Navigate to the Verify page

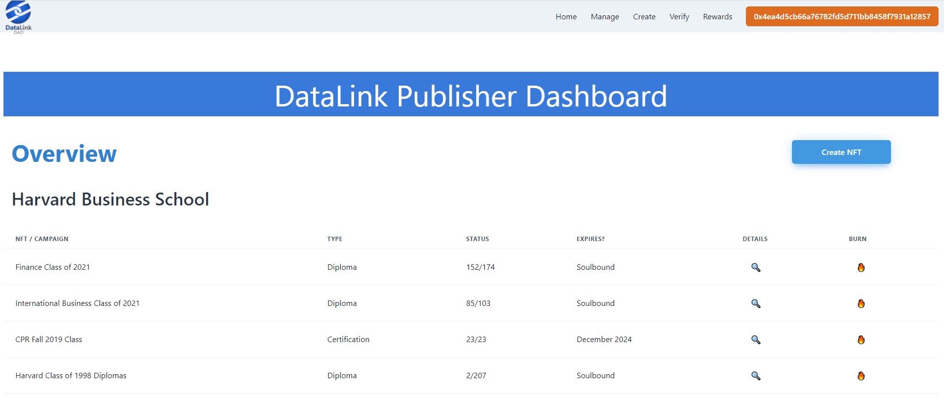(679, 17)
